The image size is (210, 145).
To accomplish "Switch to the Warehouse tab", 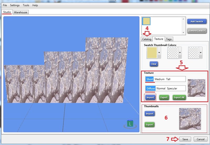I will [x=20, y=12].
